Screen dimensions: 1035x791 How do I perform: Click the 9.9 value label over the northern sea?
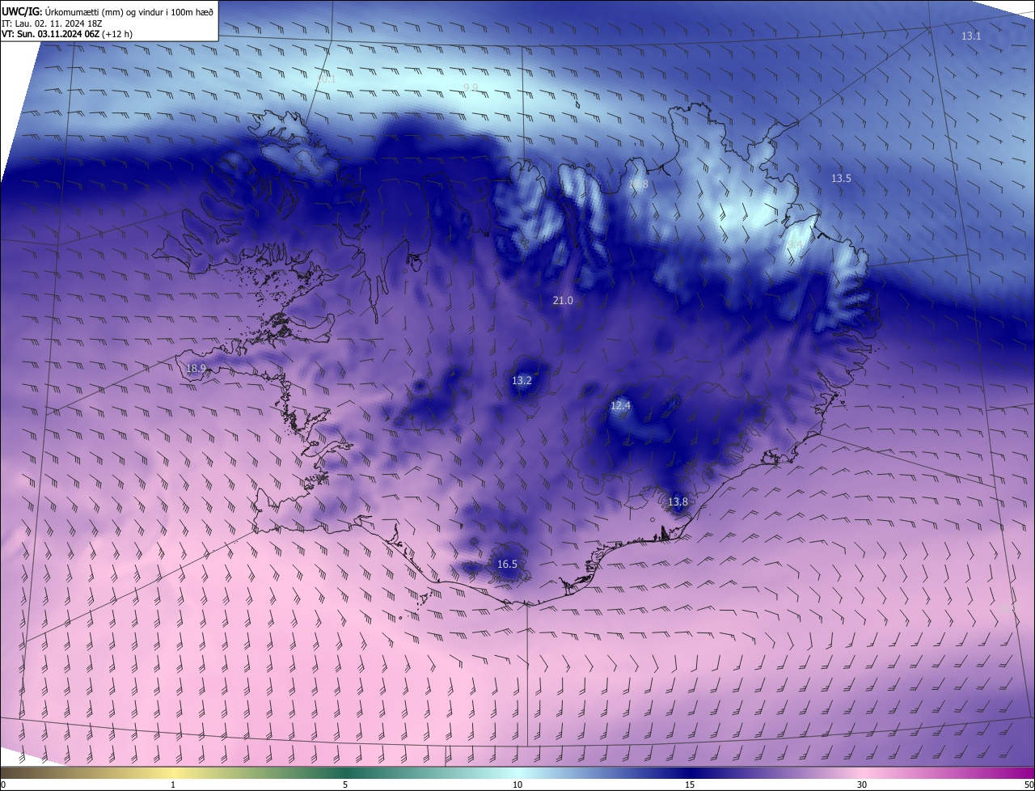point(471,87)
